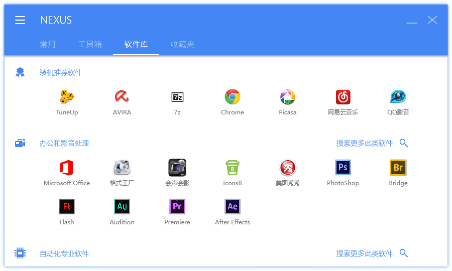Switch to the 常用 tab
452x271 pixels.
pos(48,44)
